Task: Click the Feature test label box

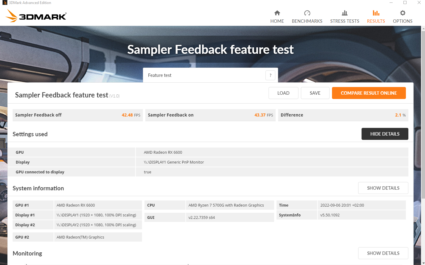Action: [210, 75]
